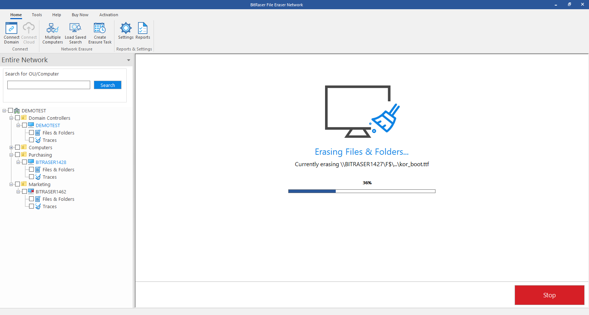Open Load Saved Search

(x=75, y=28)
